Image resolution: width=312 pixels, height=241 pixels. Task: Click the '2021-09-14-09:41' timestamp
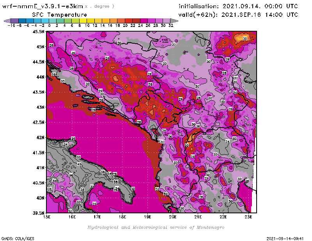285,239
